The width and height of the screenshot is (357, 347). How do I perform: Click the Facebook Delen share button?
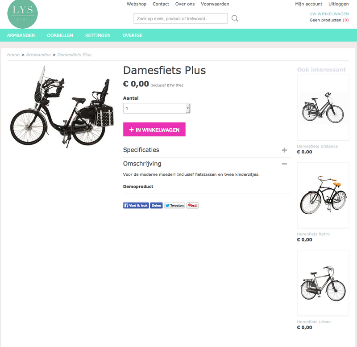pos(156,205)
